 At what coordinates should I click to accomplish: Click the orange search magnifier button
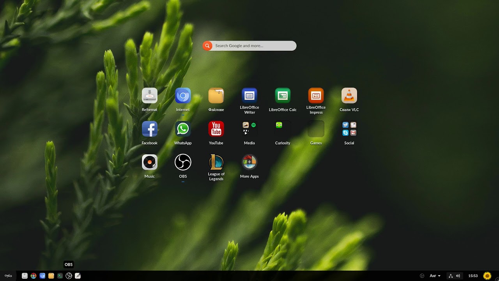(x=207, y=46)
